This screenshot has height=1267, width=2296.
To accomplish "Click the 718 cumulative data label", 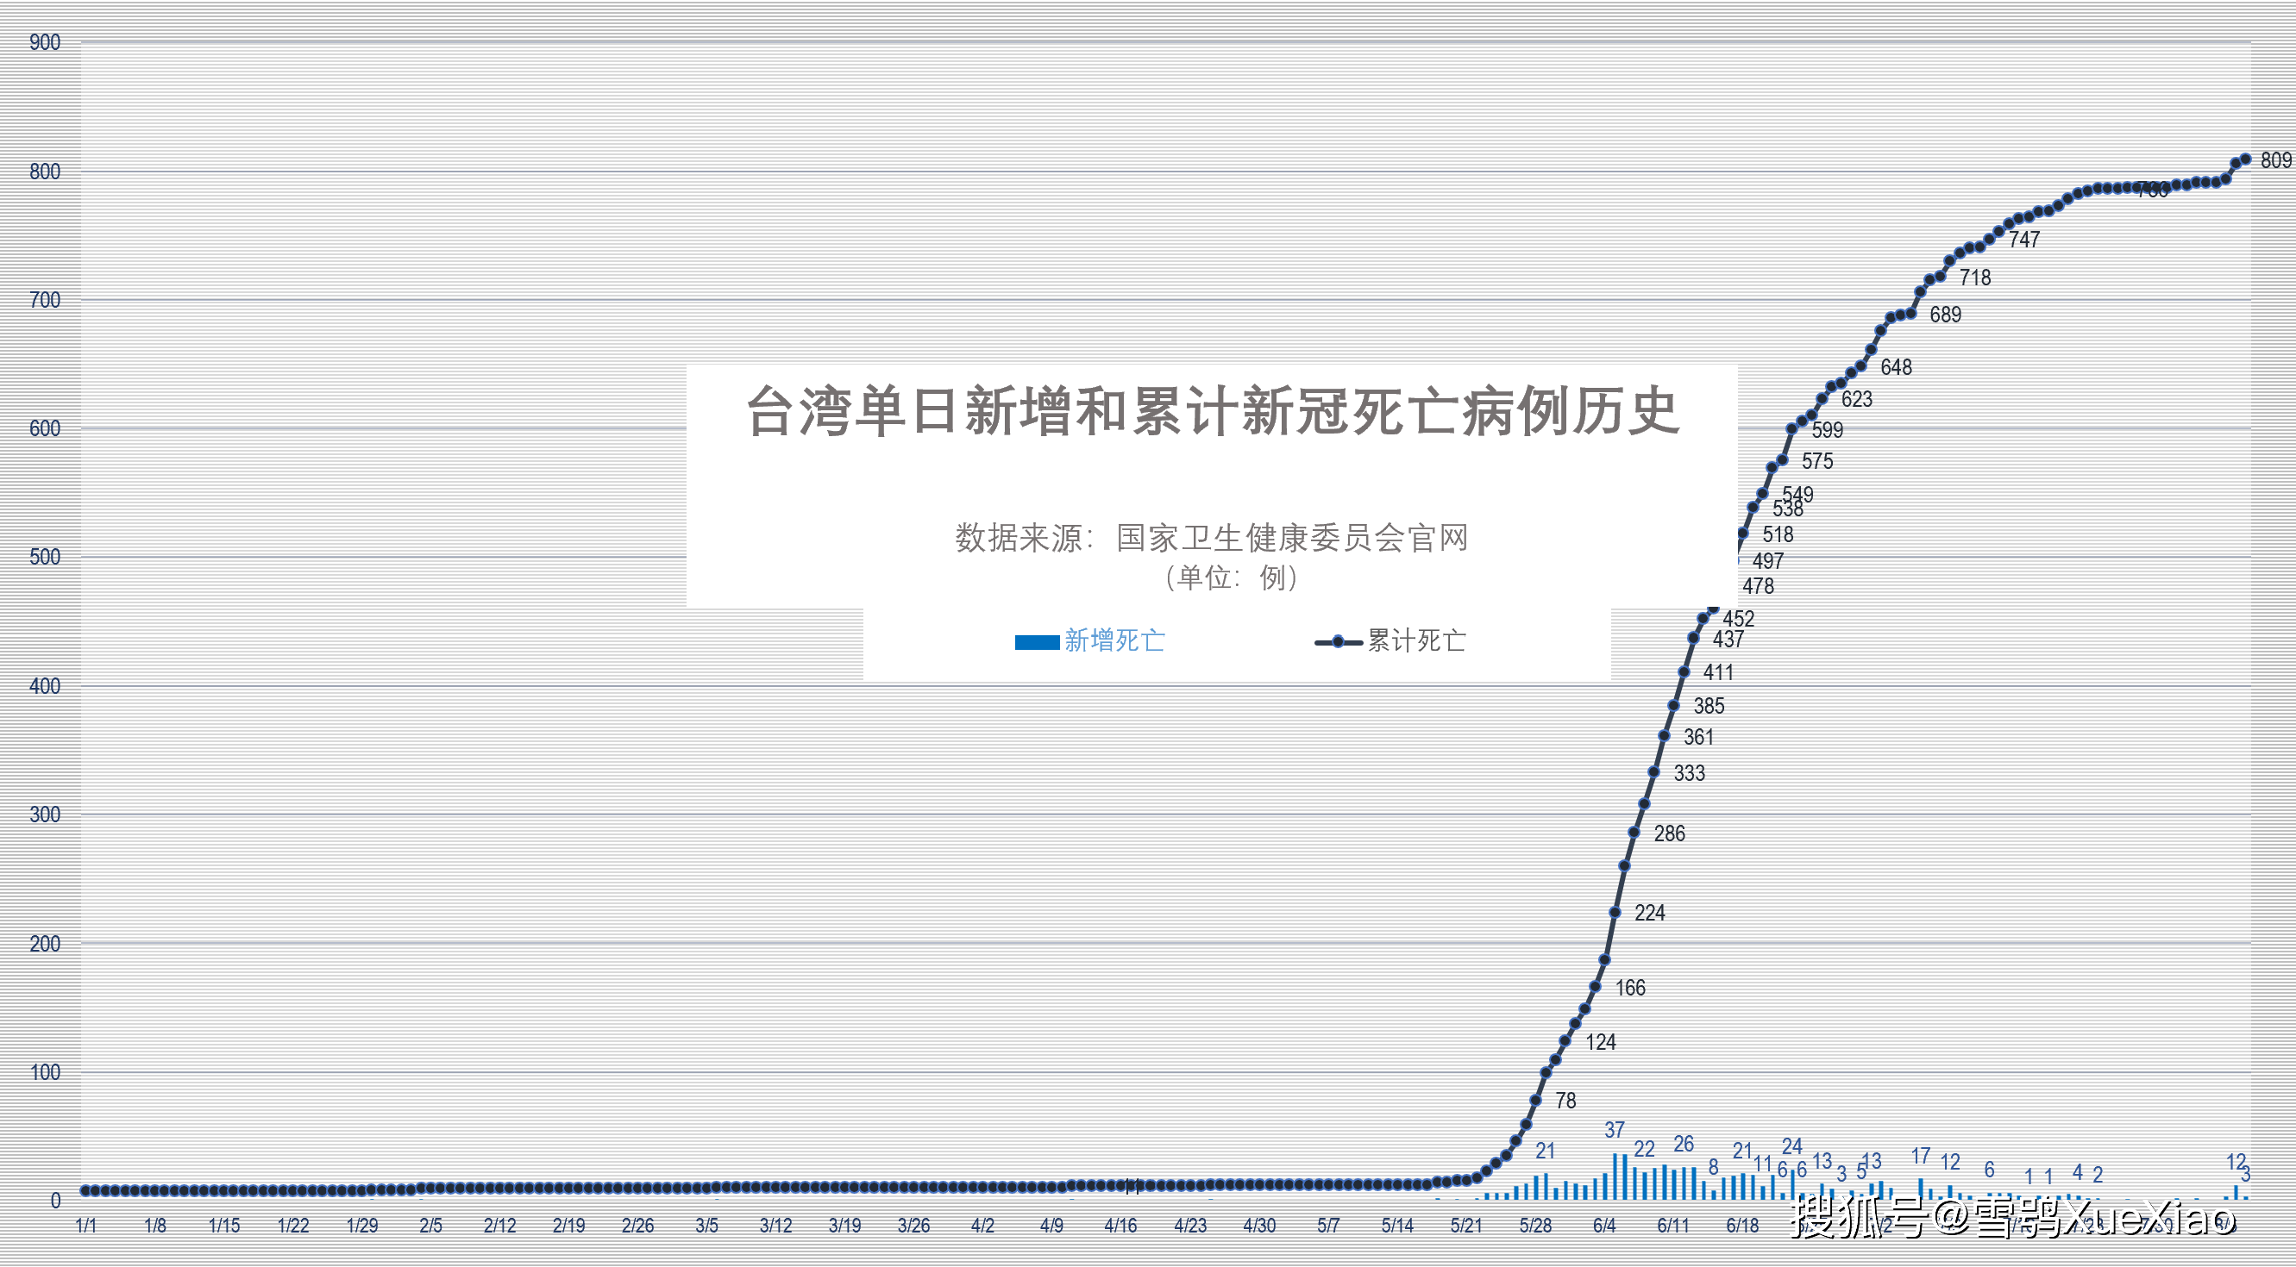I will coord(1975,278).
